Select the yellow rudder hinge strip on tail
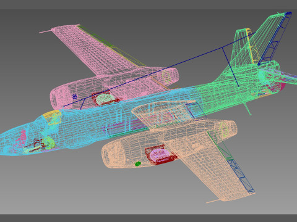Viewport: 297px width, 222px height. point(252,46)
